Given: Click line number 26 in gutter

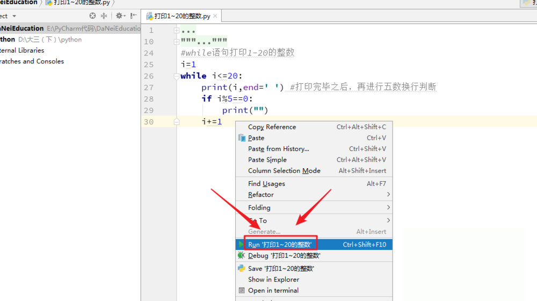Looking at the screenshot, I should click(x=149, y=76).
